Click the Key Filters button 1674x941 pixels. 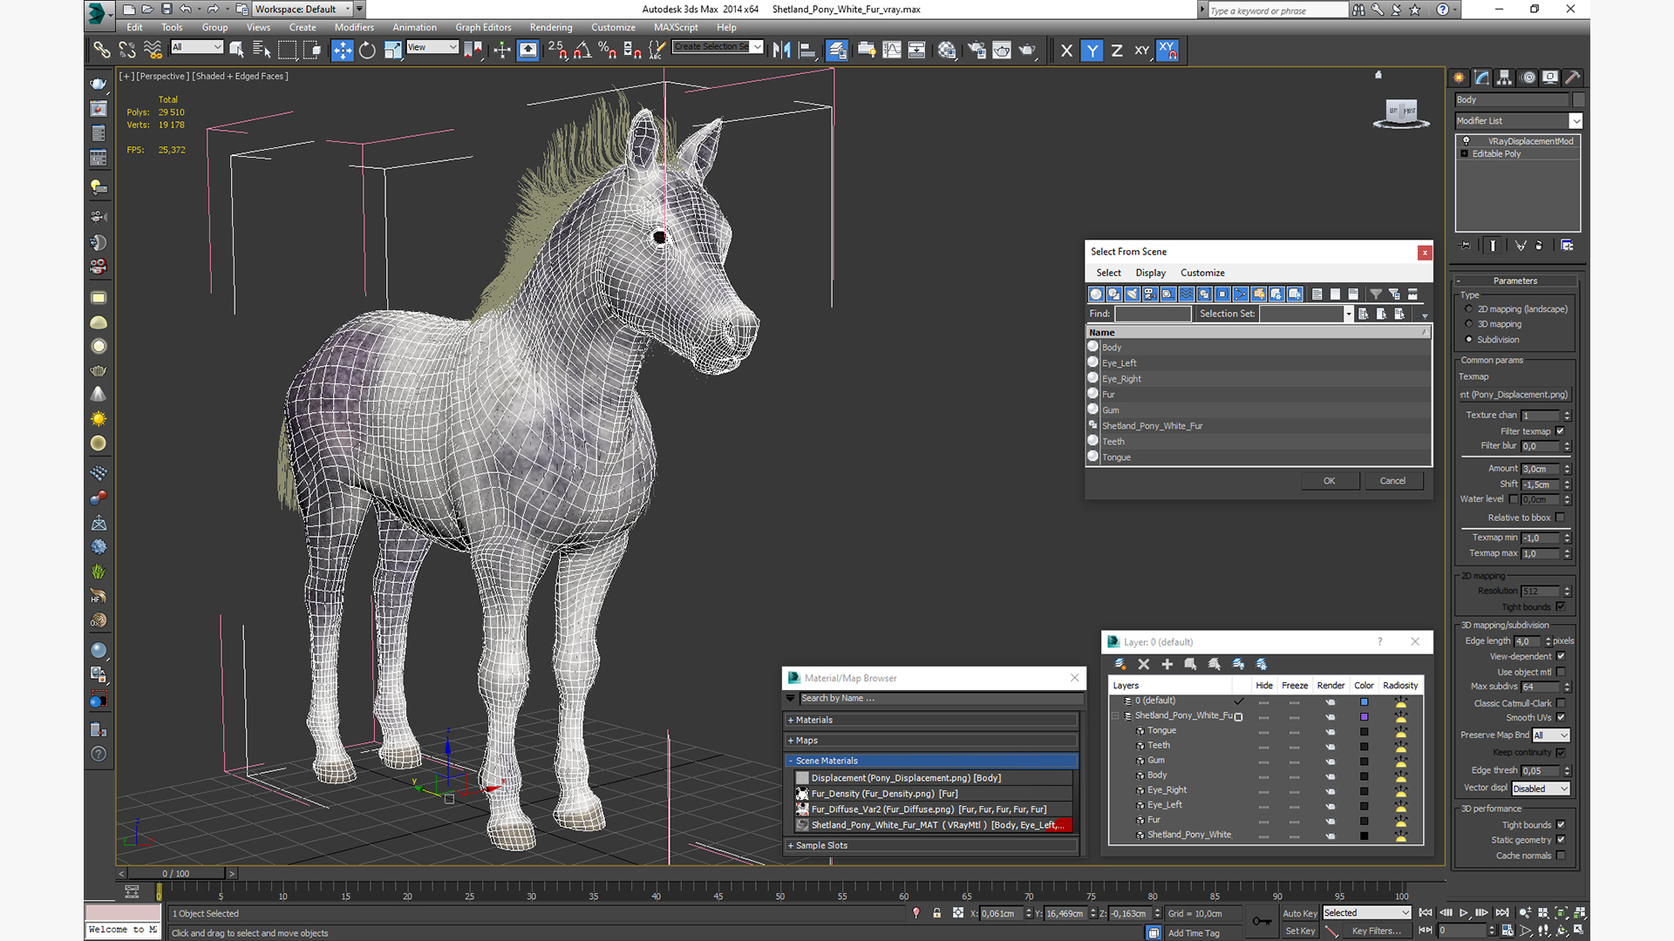[1377, 931]
